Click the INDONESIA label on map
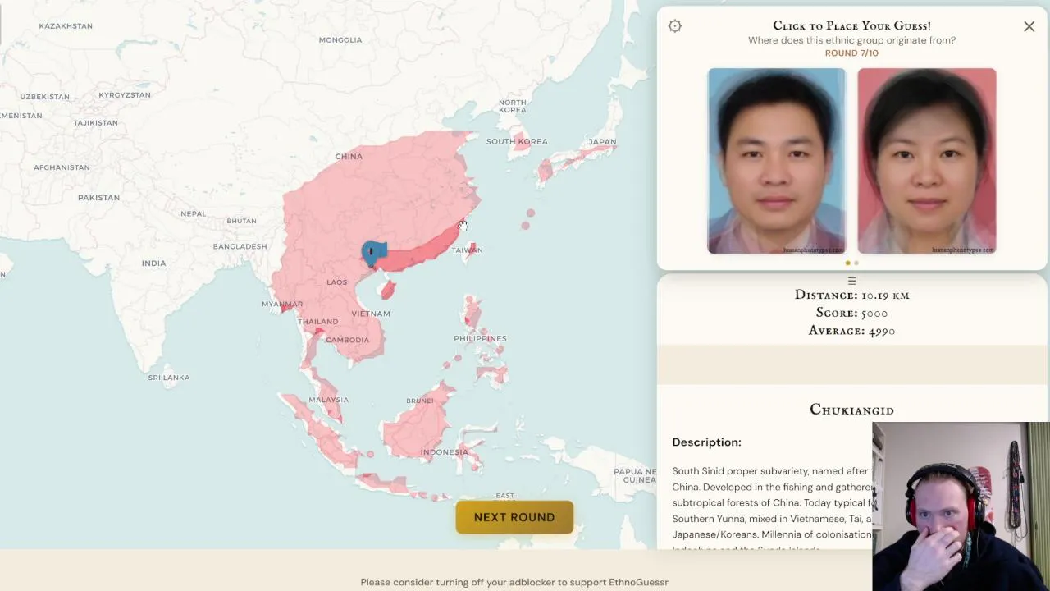1050x591 pixels. click(445, 452)
